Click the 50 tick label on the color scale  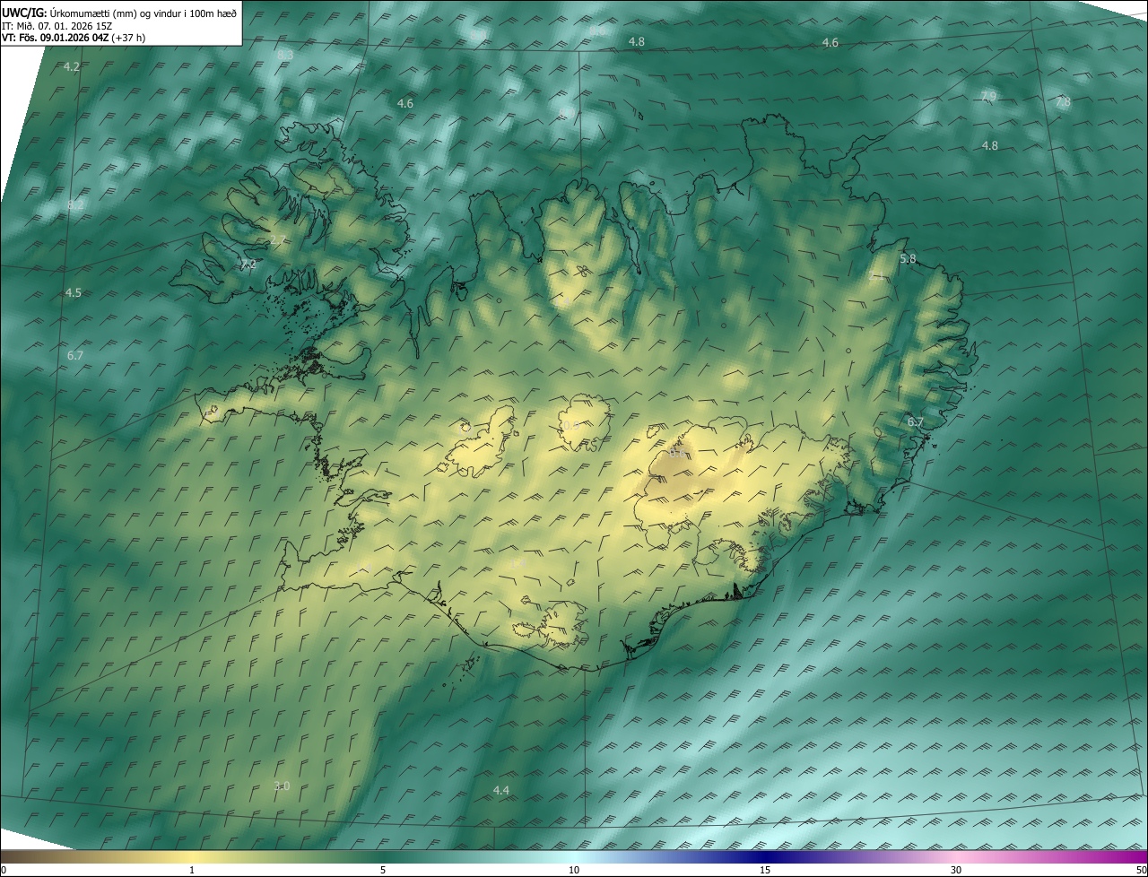click(1141, 870)
